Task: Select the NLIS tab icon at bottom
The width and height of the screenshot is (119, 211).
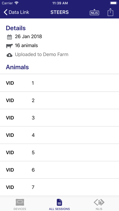Action: (99, 202)
